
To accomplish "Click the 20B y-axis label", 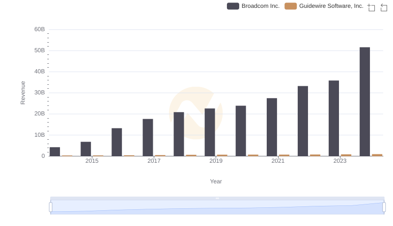I will [40, 114].
